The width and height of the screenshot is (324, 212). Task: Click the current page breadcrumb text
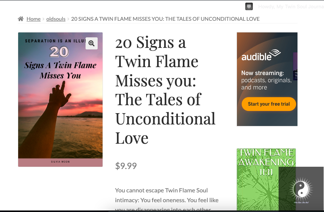click(165, 19)
